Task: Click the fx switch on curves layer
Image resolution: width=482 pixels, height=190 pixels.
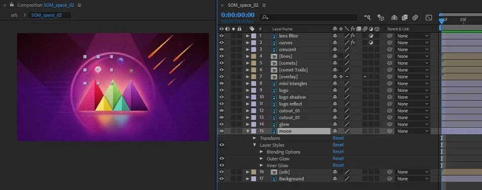Action: click(353, 43)
